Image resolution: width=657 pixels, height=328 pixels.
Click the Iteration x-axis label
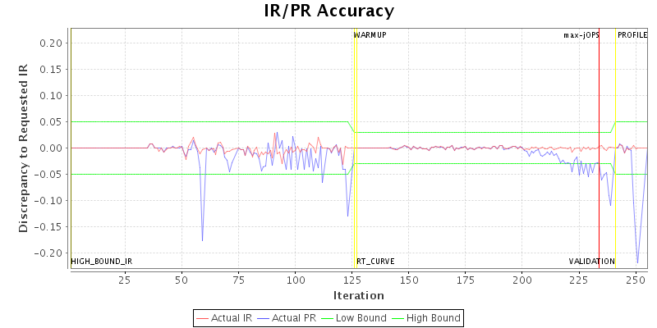[358, 295]
